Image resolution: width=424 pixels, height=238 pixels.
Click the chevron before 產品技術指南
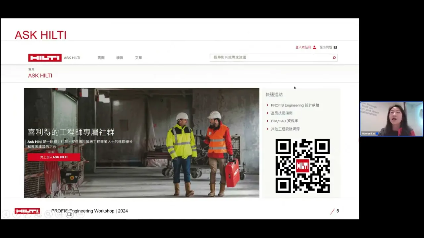point(267,113)
